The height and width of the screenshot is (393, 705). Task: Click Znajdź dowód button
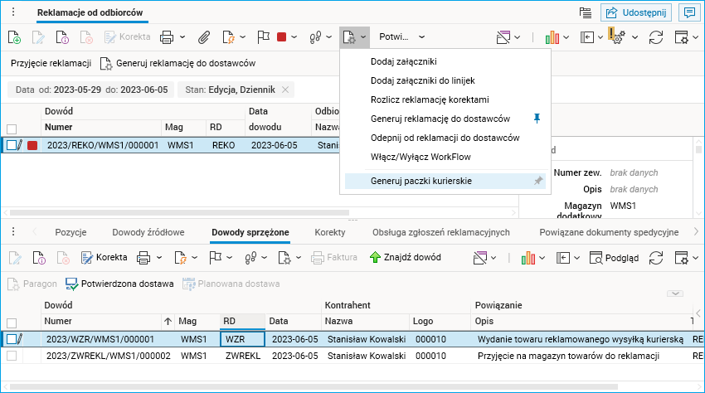tap(405, 258)
